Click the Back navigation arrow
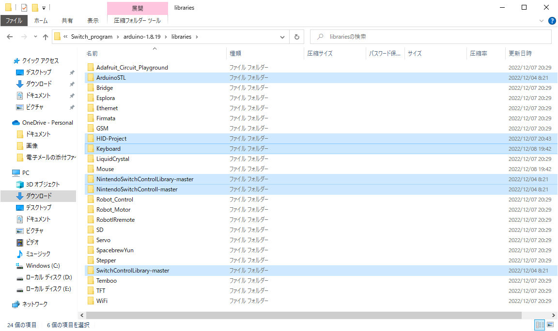Screen dimensions: 558x331 10,37
